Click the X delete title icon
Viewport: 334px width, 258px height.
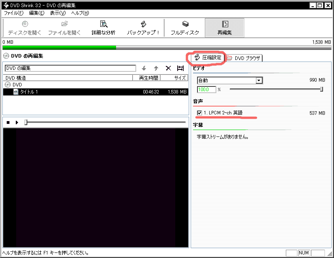click(168, 68)
